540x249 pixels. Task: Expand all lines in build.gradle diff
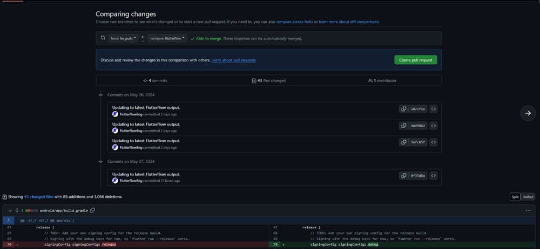click(x=17, y=210)
